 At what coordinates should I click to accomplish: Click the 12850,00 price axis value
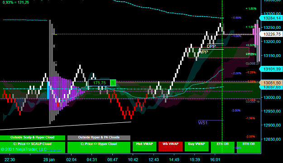coord(272,139)
